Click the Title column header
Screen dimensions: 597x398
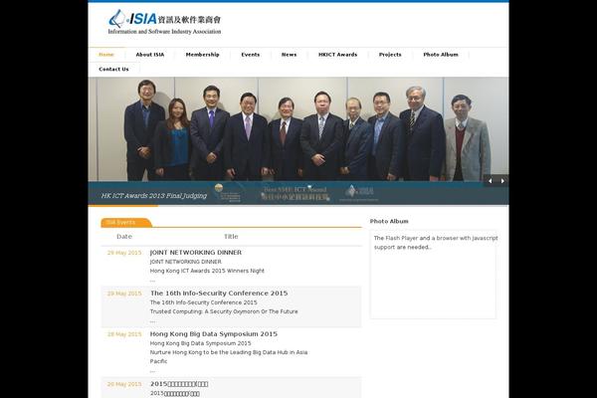[x=231, y=237]
